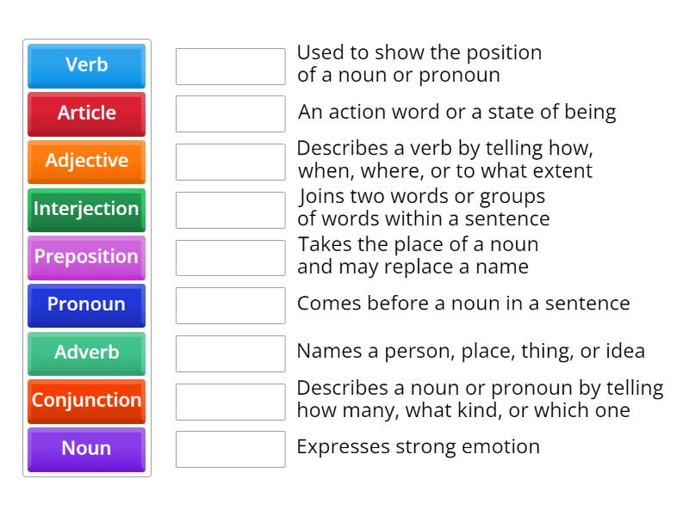Choose the Interjection tile
689x516 pixels.
tap(86, 210)
